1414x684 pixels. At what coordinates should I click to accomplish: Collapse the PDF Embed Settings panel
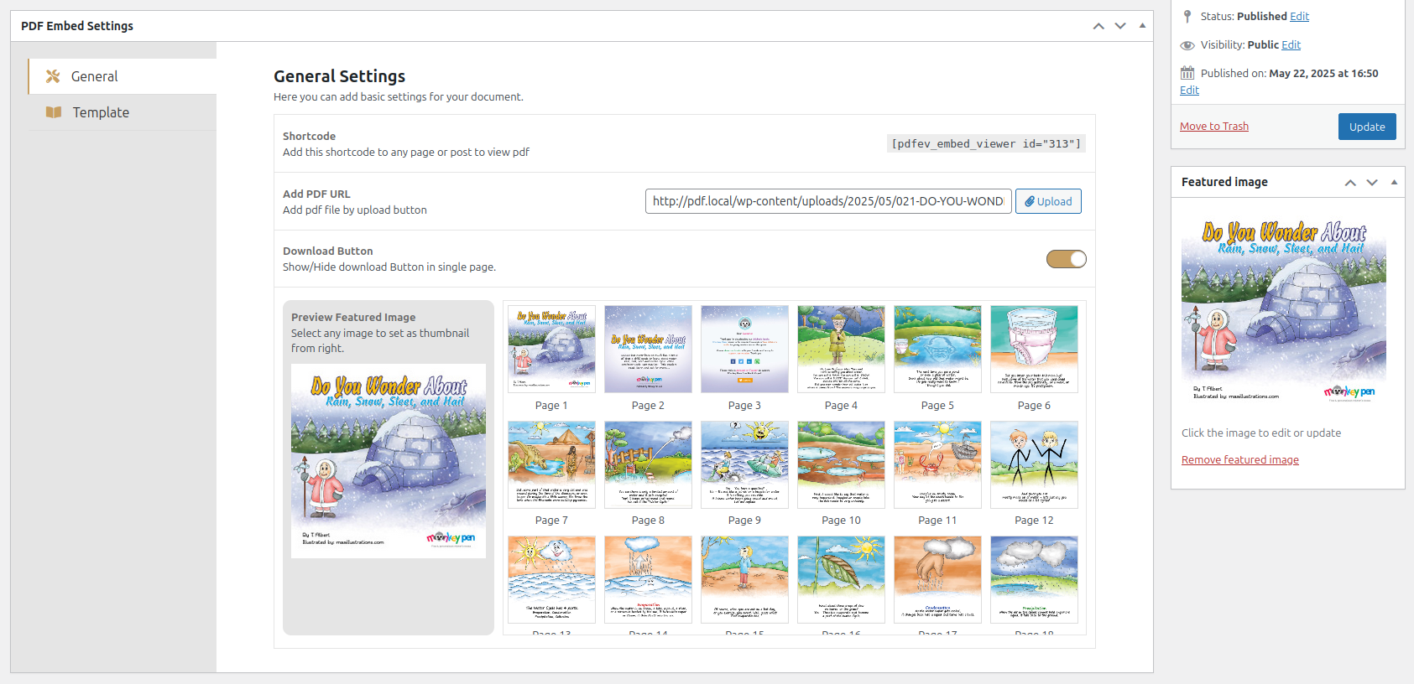pyautogui.click(x=1142, y=26)
